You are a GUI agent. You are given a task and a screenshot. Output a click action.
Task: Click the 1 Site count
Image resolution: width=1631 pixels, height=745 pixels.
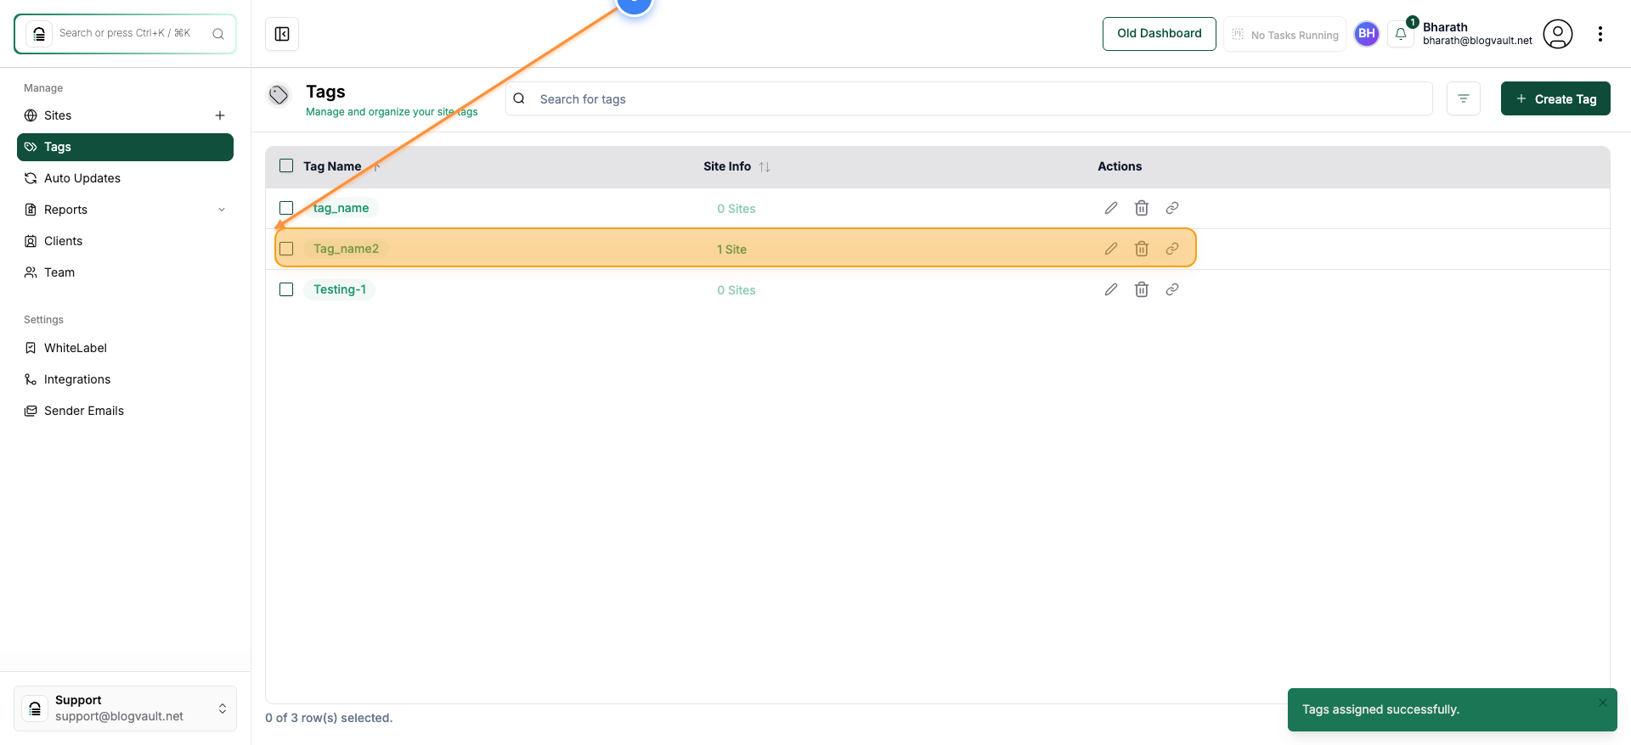pyautogui.click(x=731, y=249)
